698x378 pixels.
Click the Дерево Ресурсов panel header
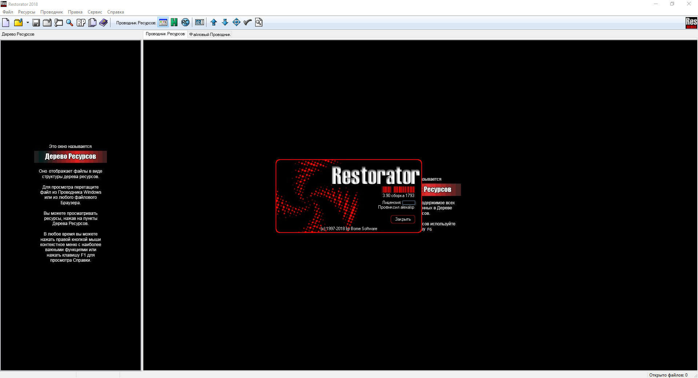(18, 34)
